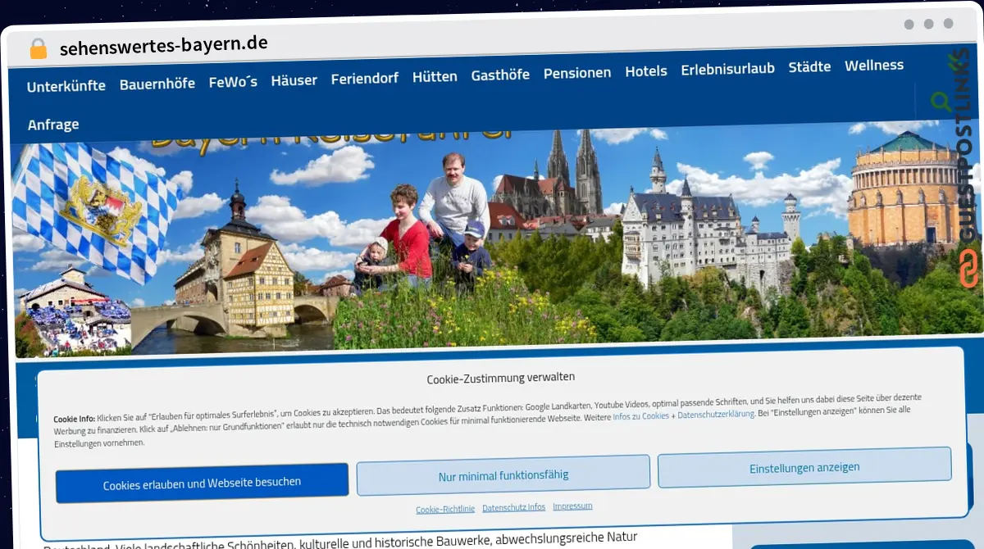Select Erlebnisurlaub from the navigation

tap(727, 69)
